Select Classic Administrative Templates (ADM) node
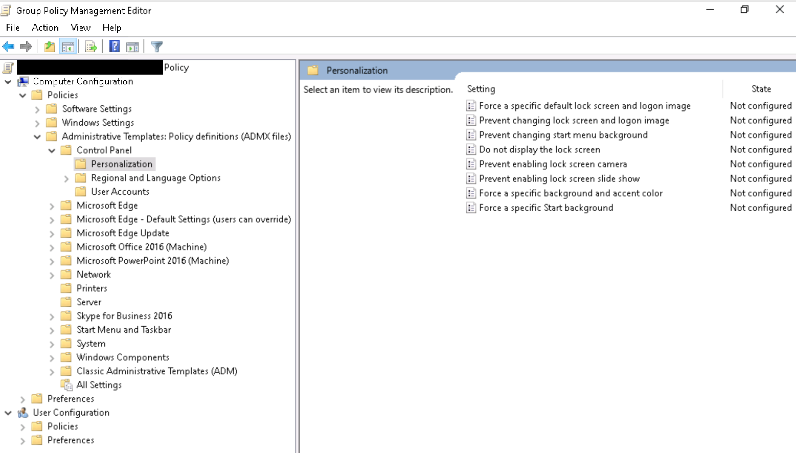Viewport: 796px width, 453px height. coord(157,371)
